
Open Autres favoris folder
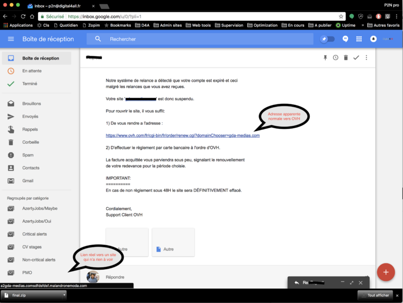[x=383, y=25]
